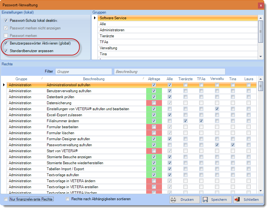The image size is (269, 210).
Task: Click the floppy disk icon on Speichern
Action: point(205,200)
